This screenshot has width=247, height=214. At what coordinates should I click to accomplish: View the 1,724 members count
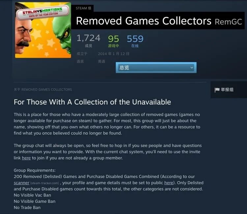point(88,38)
